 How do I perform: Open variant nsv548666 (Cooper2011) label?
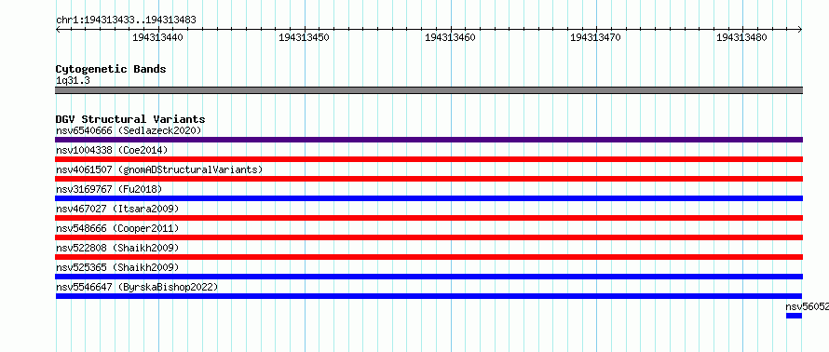point(117,228)
